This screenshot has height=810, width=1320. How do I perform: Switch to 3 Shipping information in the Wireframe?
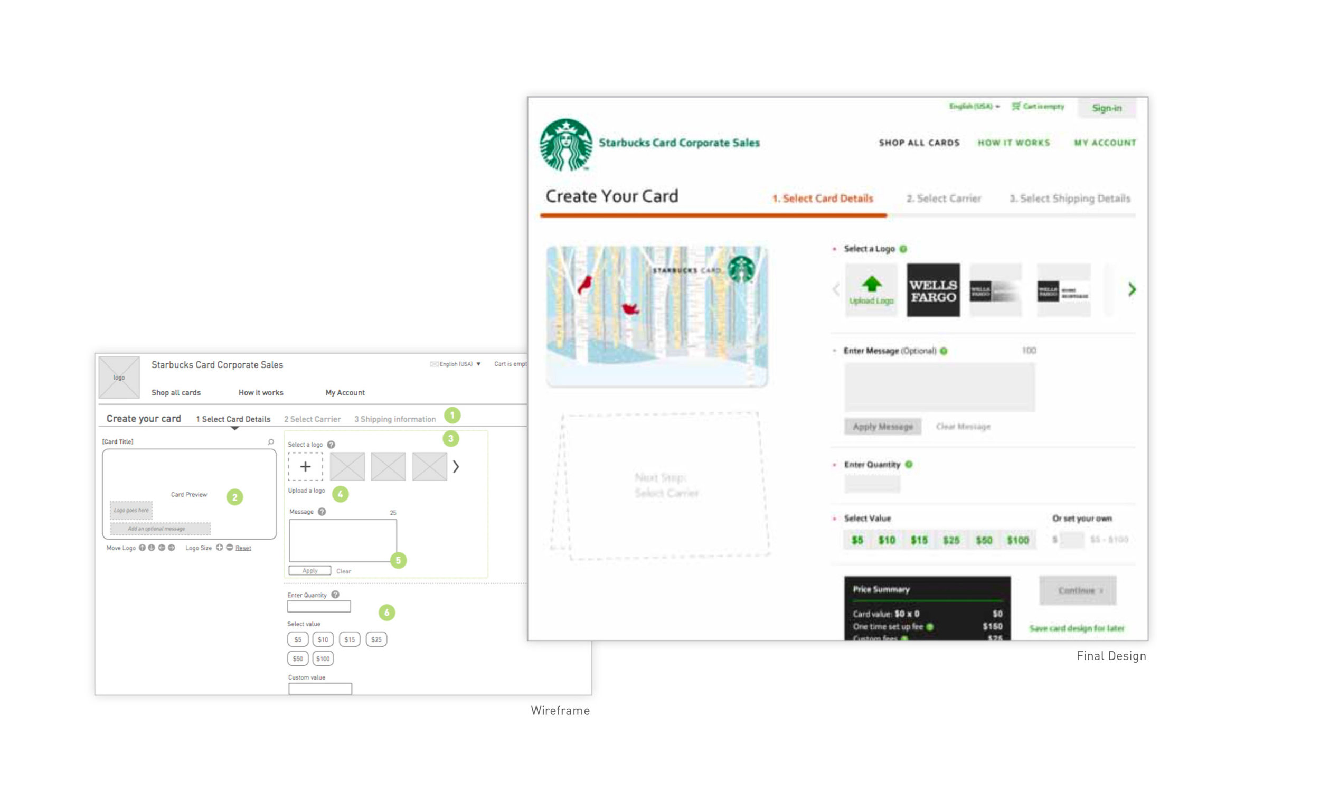point(395,419)
